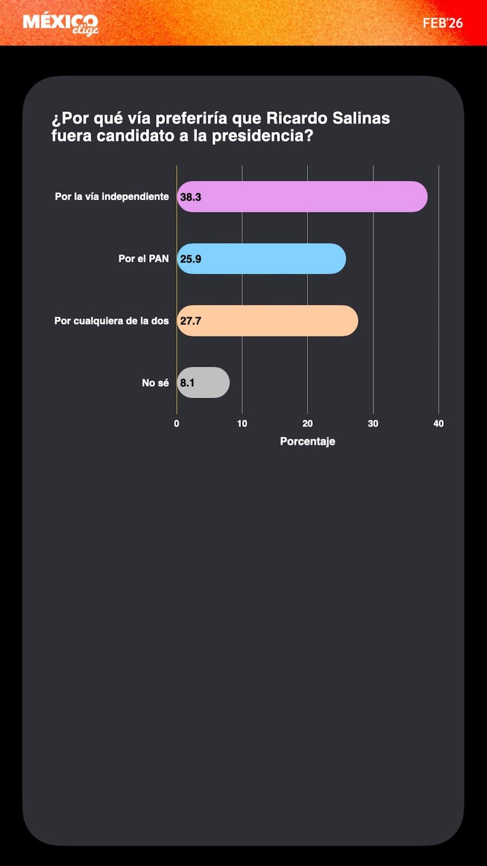The height and width of the screenshot is (866, 487).
Task: Select the "No sé" category label
Action: pos(155,383)
